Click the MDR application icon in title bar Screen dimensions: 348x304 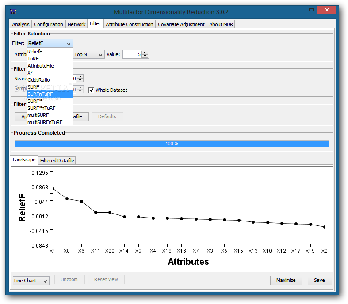13,11
